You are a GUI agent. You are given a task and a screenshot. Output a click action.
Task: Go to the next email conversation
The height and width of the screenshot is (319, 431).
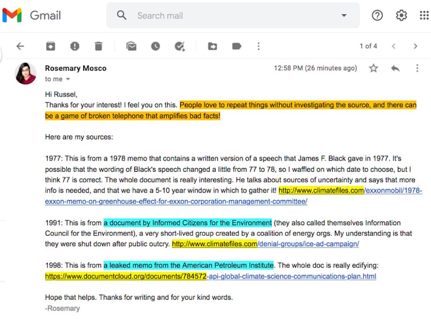pos(415,46)
